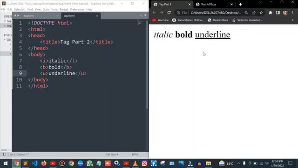The height and width of the screenshot is (168, 298).
Task: Open the Project menu
Action: pos(64,9)
